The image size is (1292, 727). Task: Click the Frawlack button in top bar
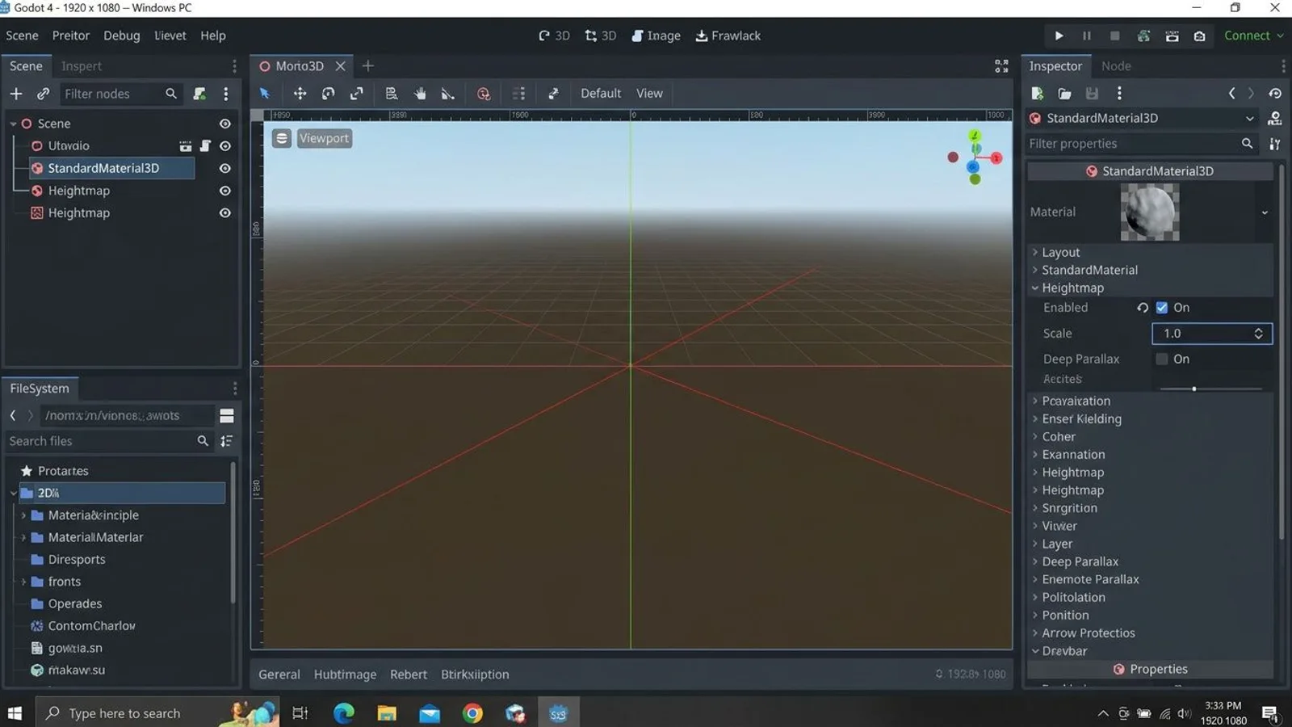[x=728, y=36]
